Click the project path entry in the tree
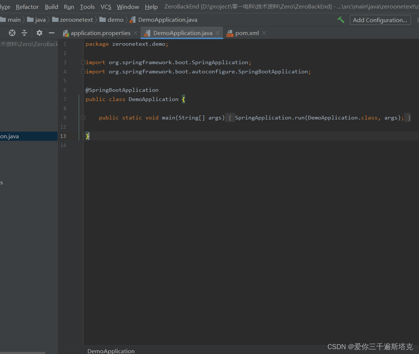The height and width of the screenshot is (354, 419). coord(29,44)
